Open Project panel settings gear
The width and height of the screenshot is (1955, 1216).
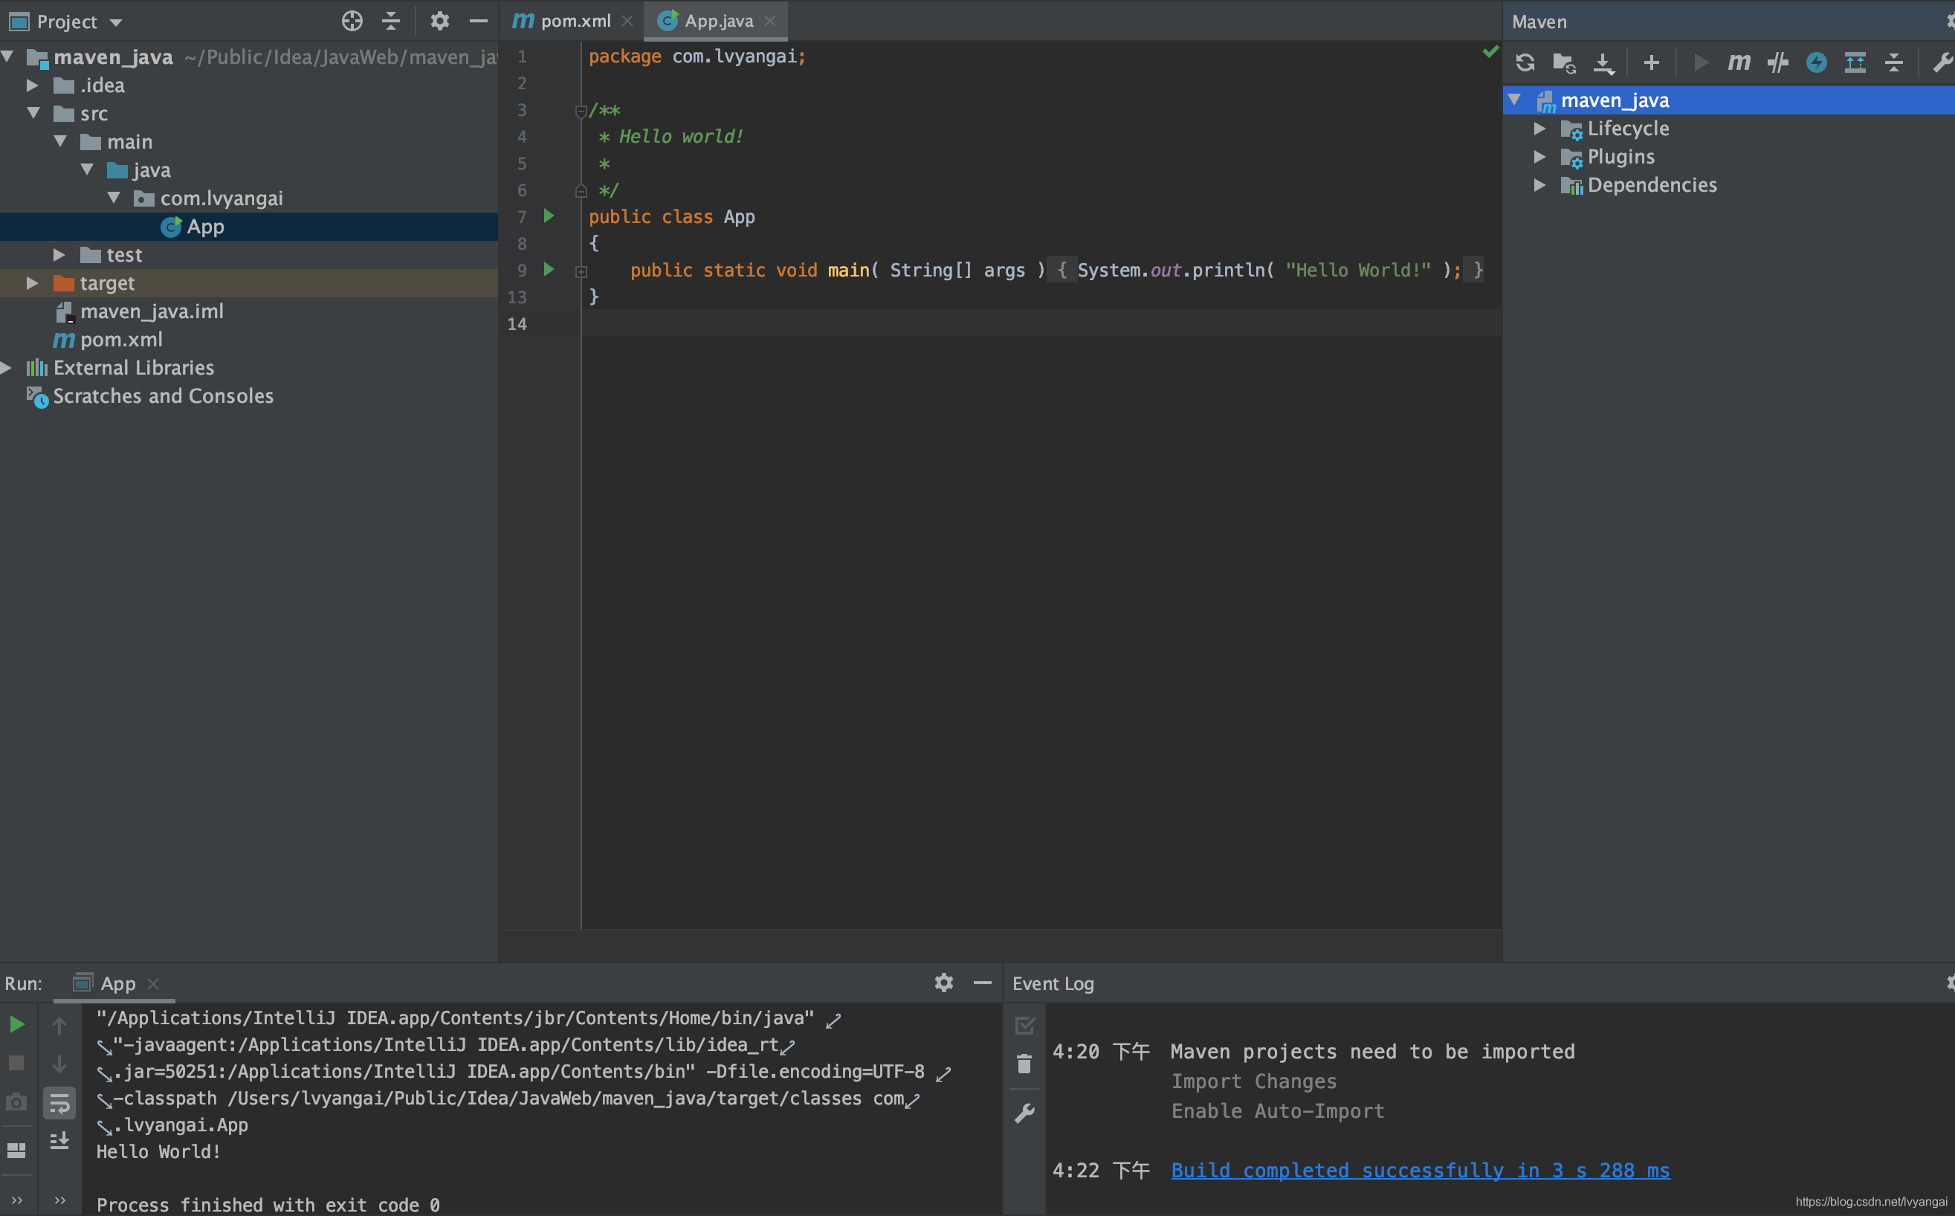click(x=439, y=21)
